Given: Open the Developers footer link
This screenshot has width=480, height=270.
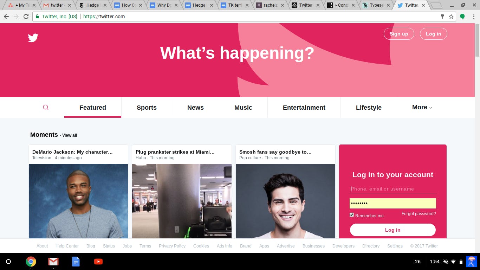Looking at the screenshot, I should coord(343,246).
